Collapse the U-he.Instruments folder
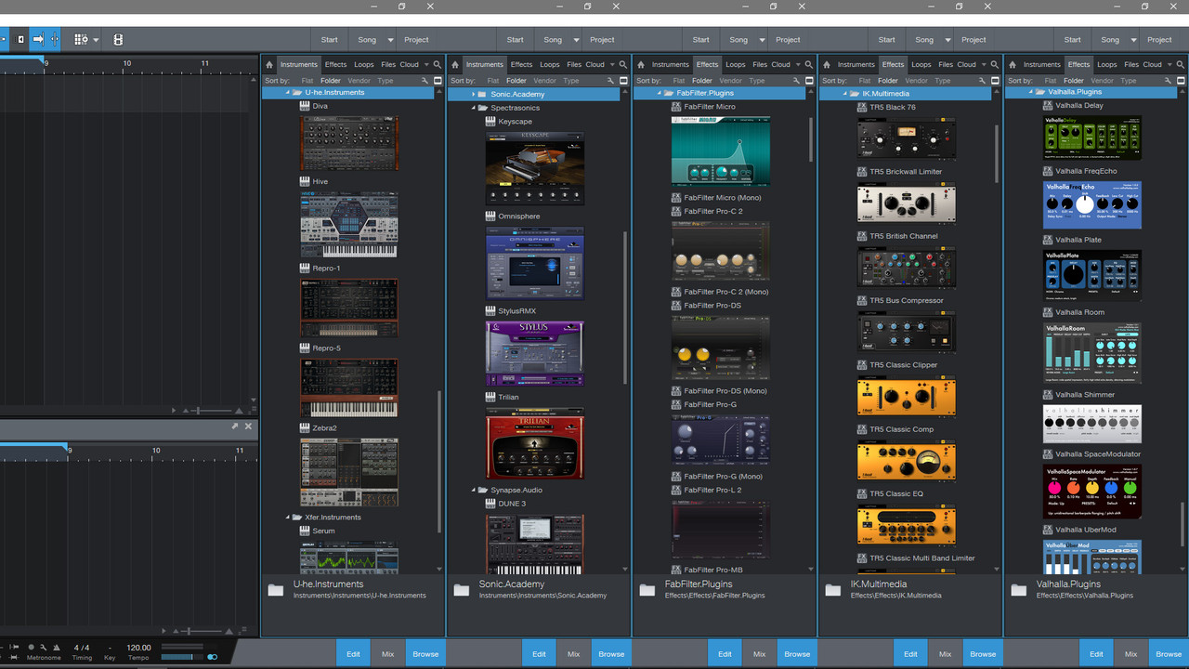 [x=288, y=93]
